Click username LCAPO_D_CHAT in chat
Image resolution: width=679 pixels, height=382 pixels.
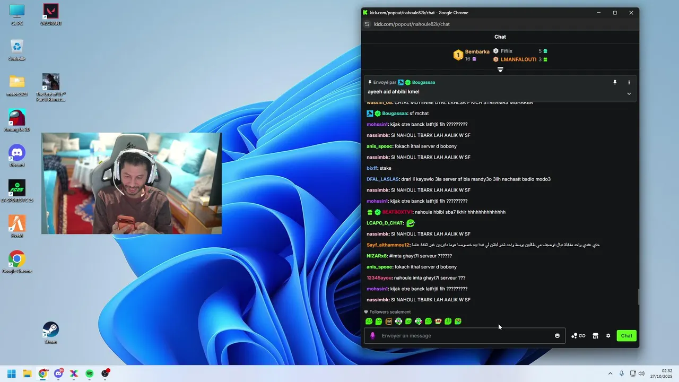(385, 223)
